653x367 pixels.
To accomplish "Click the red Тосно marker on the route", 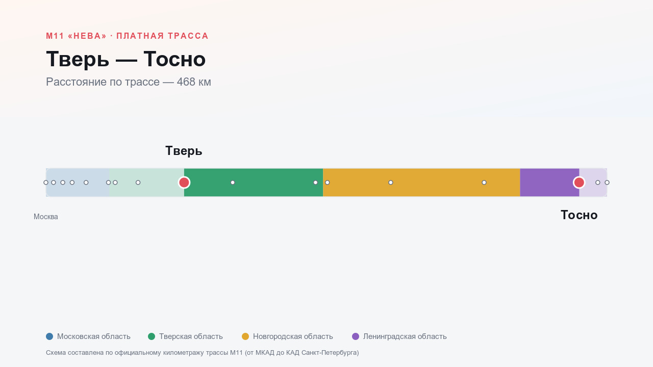I will tap(579, 182).
